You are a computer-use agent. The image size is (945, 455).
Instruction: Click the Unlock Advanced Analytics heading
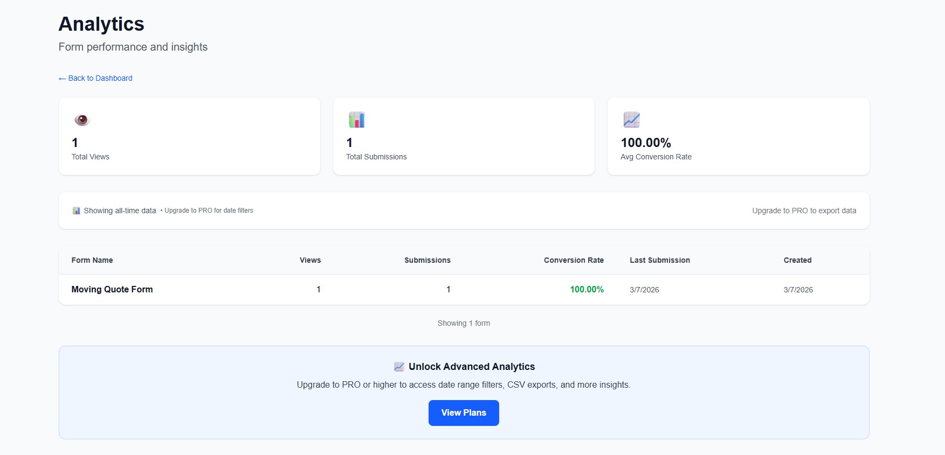472,367
